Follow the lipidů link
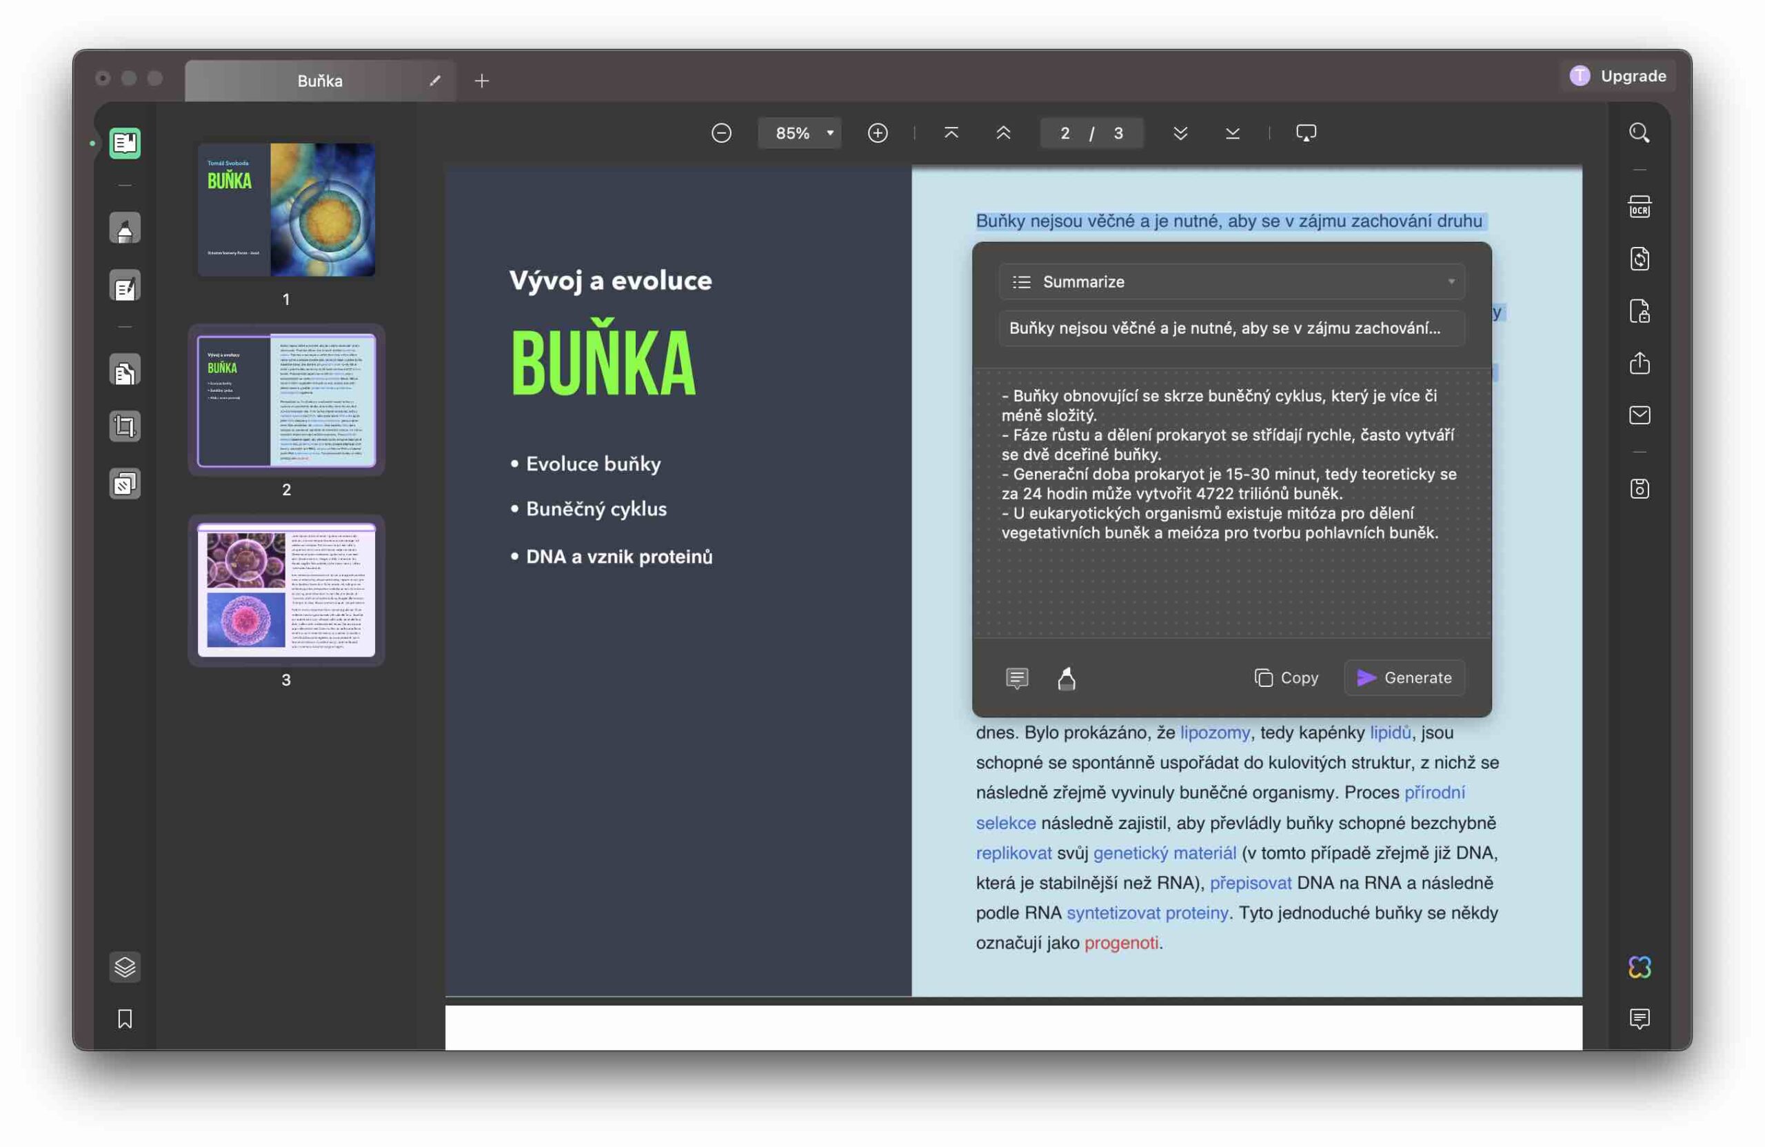Image resolution: width=1765 pixels, height=1147 pixels. point(1390,732)
